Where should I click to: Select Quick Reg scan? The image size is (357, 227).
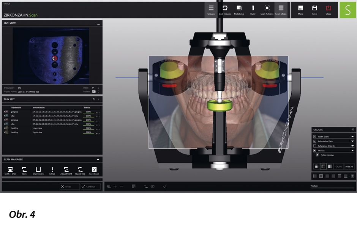[x=80, y=171]
